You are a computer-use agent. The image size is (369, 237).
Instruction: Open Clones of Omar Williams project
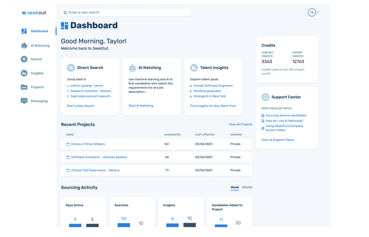click(88, 144)
